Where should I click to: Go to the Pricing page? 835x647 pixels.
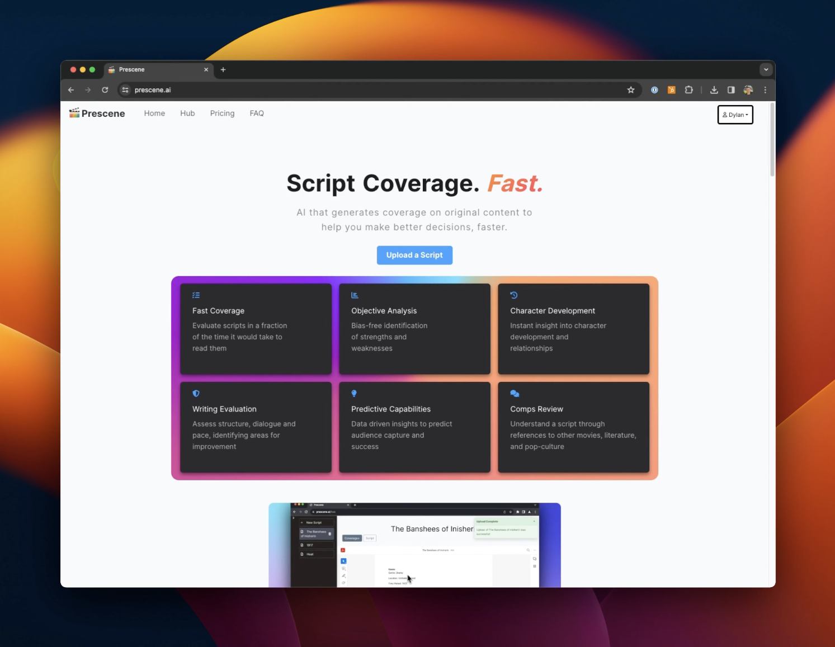[x=222, y=114]
